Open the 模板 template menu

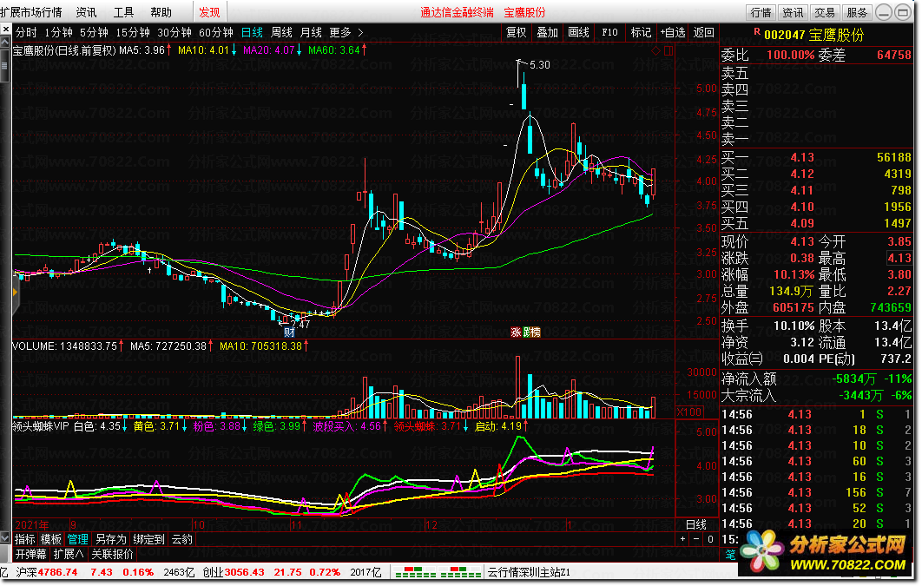pyautogui.click(x=51, y=539)
